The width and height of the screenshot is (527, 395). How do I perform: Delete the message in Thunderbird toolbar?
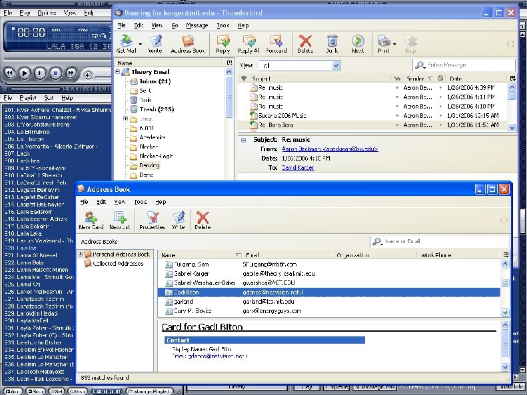[305, 44]
